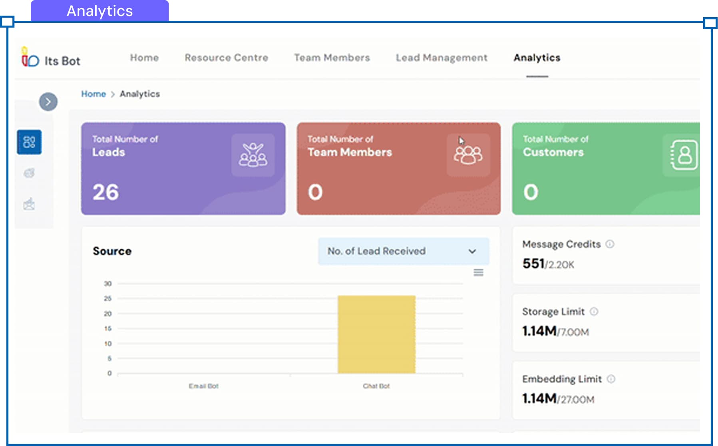Click the Embedding Limit info icon
The height and width of the screenshot is (446, 718).
pos(611,379)
